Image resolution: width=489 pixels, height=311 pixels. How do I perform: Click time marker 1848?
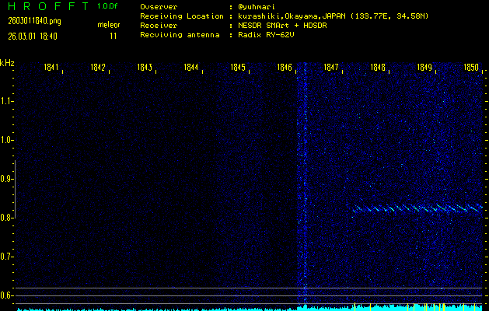click(378, 67)
